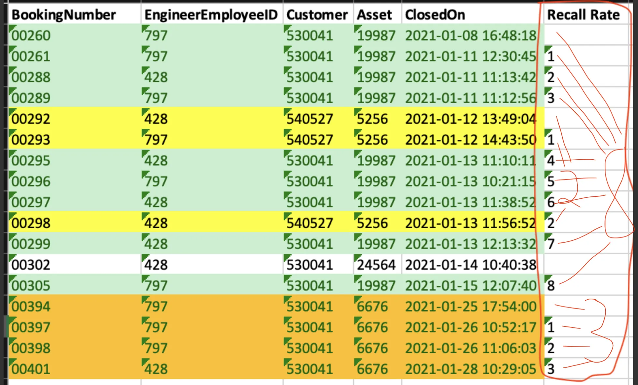
Task: Click the ClosedOn column header
Action: click(435, 15)
